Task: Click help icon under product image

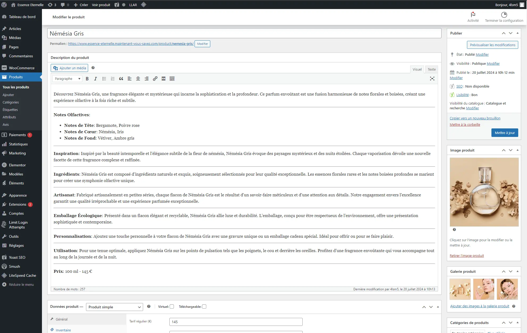Action: 454,230
